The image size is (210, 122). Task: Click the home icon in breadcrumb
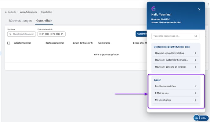pos(6,12)
